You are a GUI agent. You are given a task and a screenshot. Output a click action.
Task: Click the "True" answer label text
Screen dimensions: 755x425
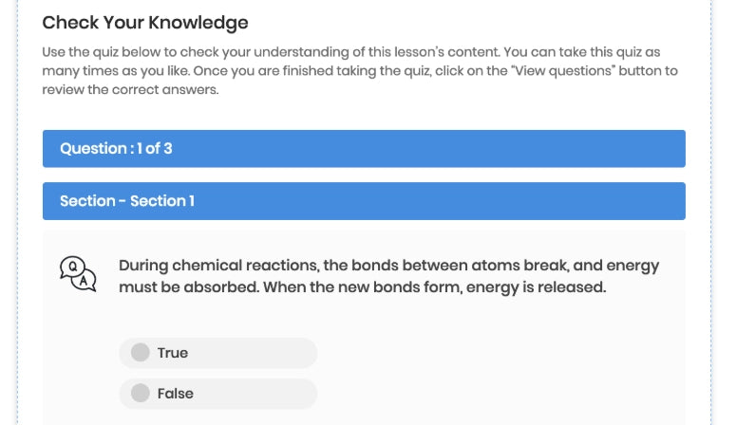point(173,353)
